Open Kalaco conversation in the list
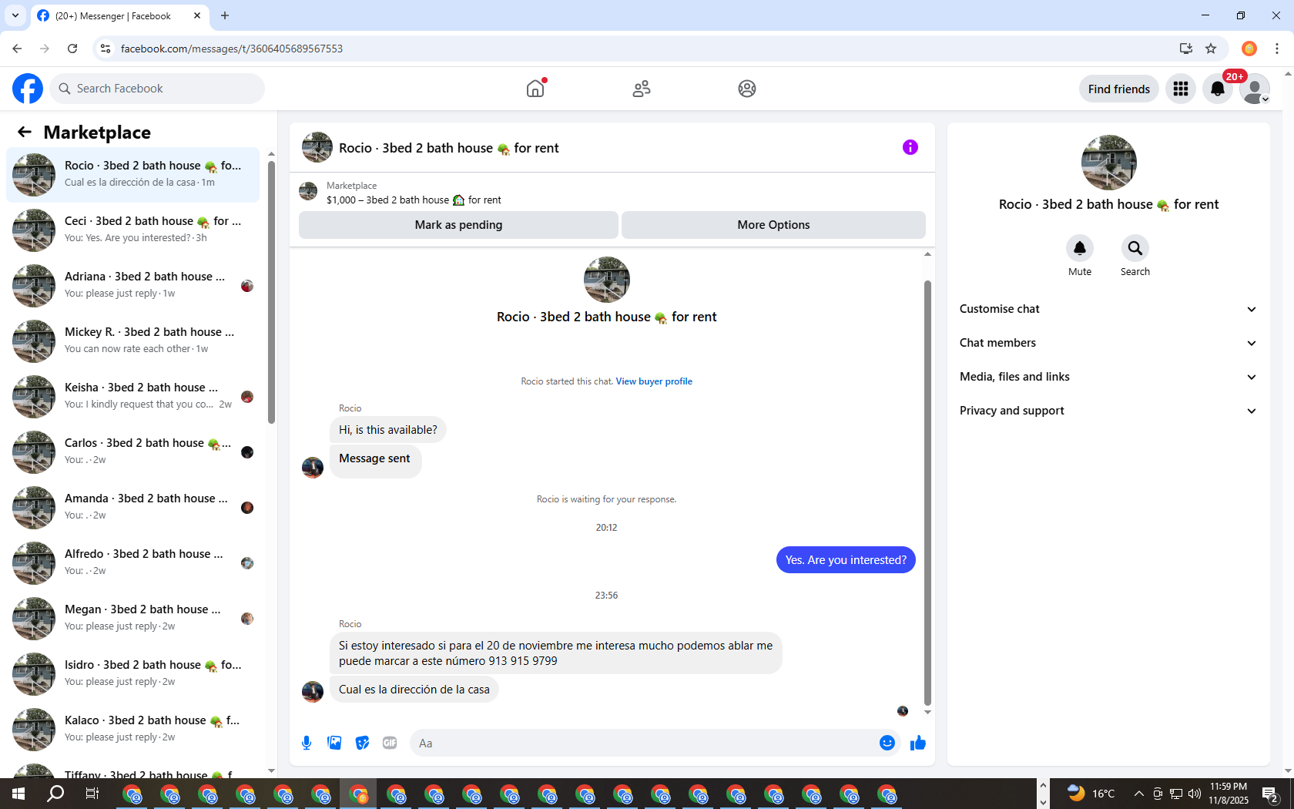This screenshot has height=809, width=1294. (x=132, y=730)
